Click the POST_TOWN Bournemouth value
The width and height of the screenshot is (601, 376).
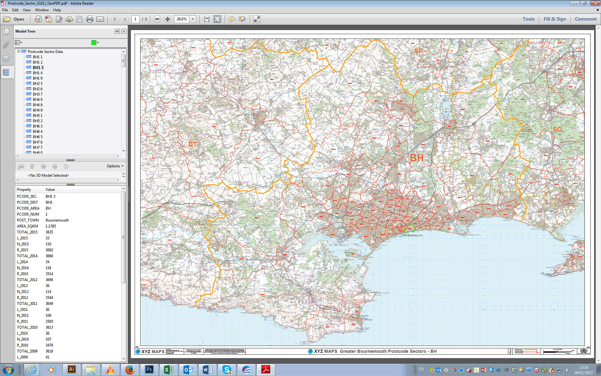click(x=57, y=220)
